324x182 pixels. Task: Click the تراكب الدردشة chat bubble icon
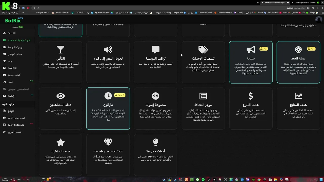point(156,50)
